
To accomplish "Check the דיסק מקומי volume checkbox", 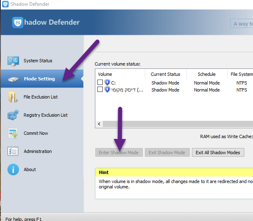I will pos(100,89).
